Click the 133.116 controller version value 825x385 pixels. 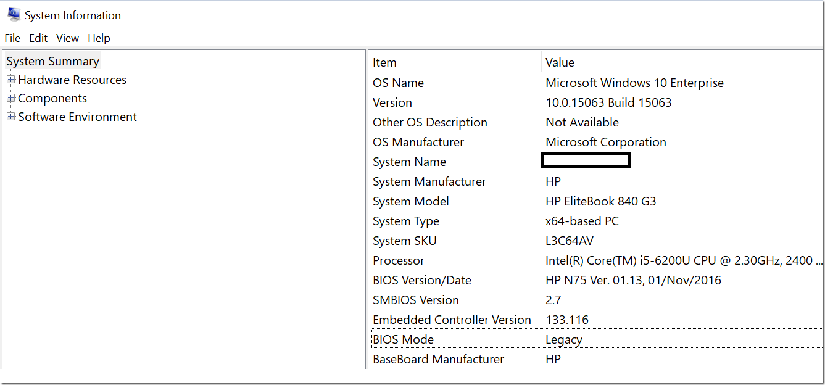567,320
